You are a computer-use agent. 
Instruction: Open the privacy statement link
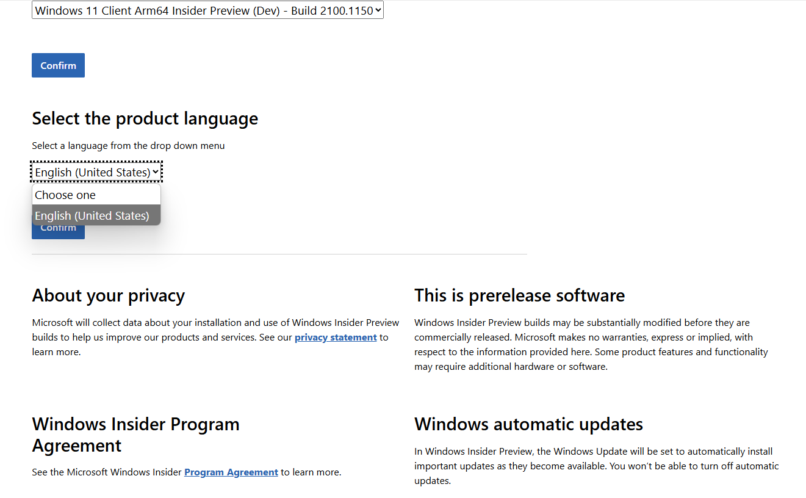(336, 337)
